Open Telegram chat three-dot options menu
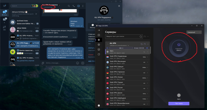 (x=83, y=6)
